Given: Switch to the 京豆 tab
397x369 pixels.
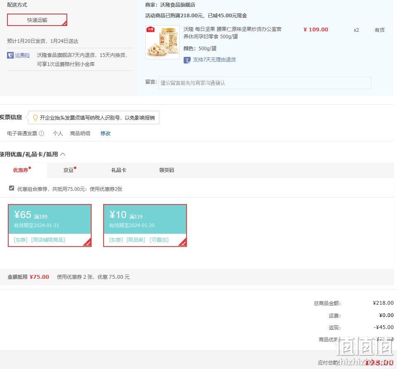Looking at the screenshot, I should 69,170.
